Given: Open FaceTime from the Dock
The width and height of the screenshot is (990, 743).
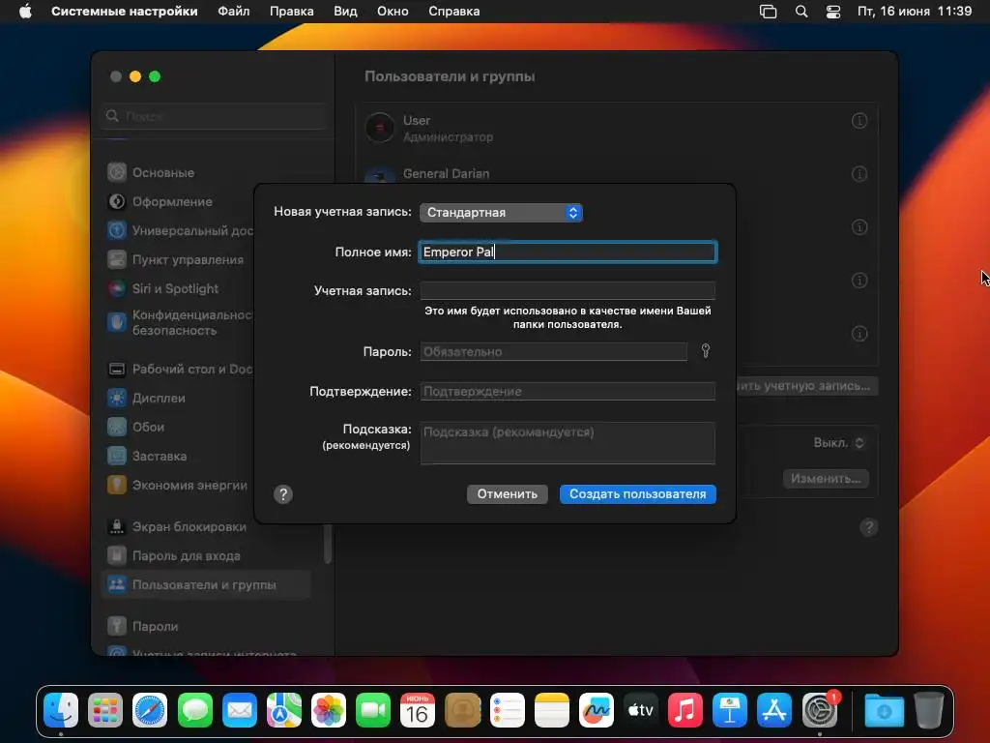Looking at the screenshot, I should 373,711.
